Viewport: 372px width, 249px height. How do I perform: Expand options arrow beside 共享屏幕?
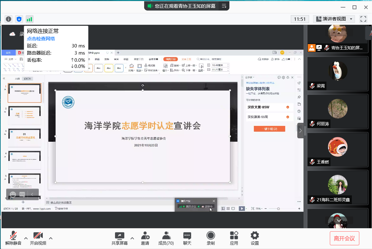pyautogui.click(x=132, y=238)
